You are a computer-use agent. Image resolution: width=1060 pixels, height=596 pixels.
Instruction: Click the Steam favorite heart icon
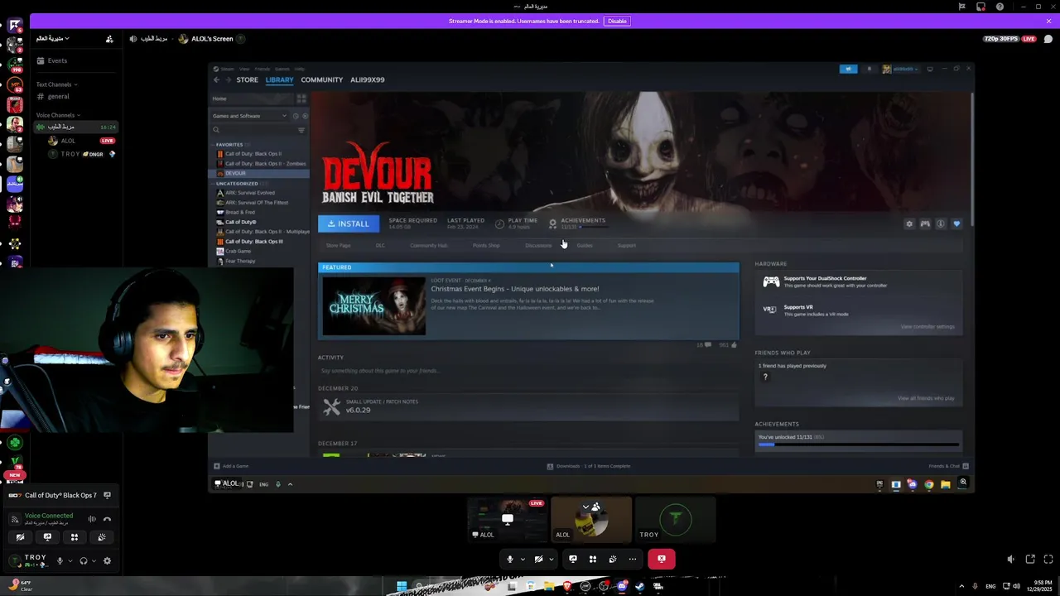[956, 224]
